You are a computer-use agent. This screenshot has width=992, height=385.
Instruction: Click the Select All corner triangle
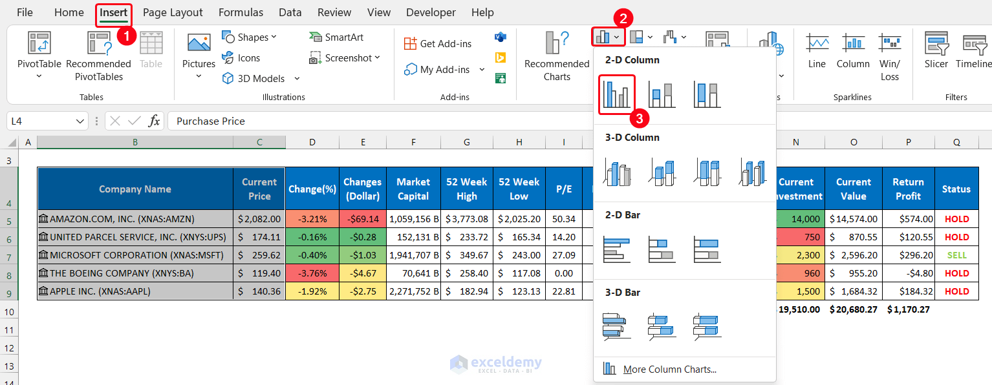(x=12, y=142)
